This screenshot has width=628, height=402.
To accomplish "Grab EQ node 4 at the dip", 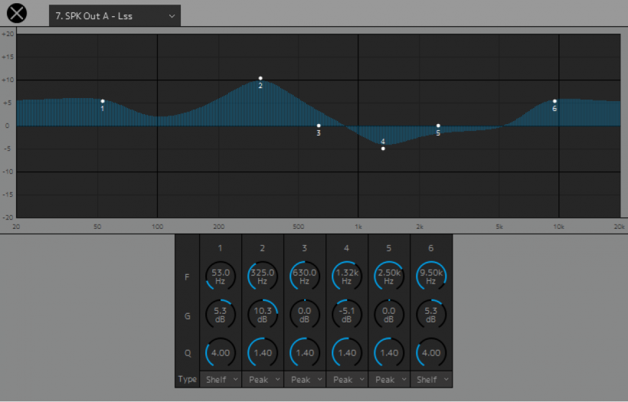I will click(x=383, y=148).
